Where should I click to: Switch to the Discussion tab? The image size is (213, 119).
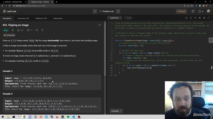click(23, 19)
